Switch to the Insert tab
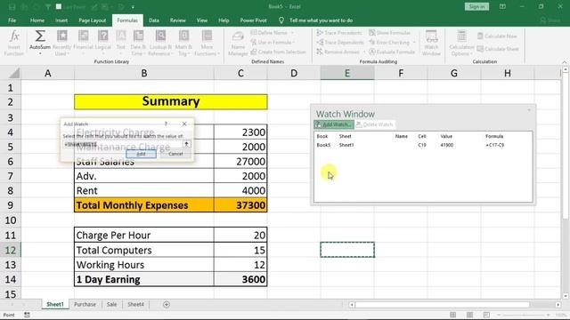 pos(61,20)
